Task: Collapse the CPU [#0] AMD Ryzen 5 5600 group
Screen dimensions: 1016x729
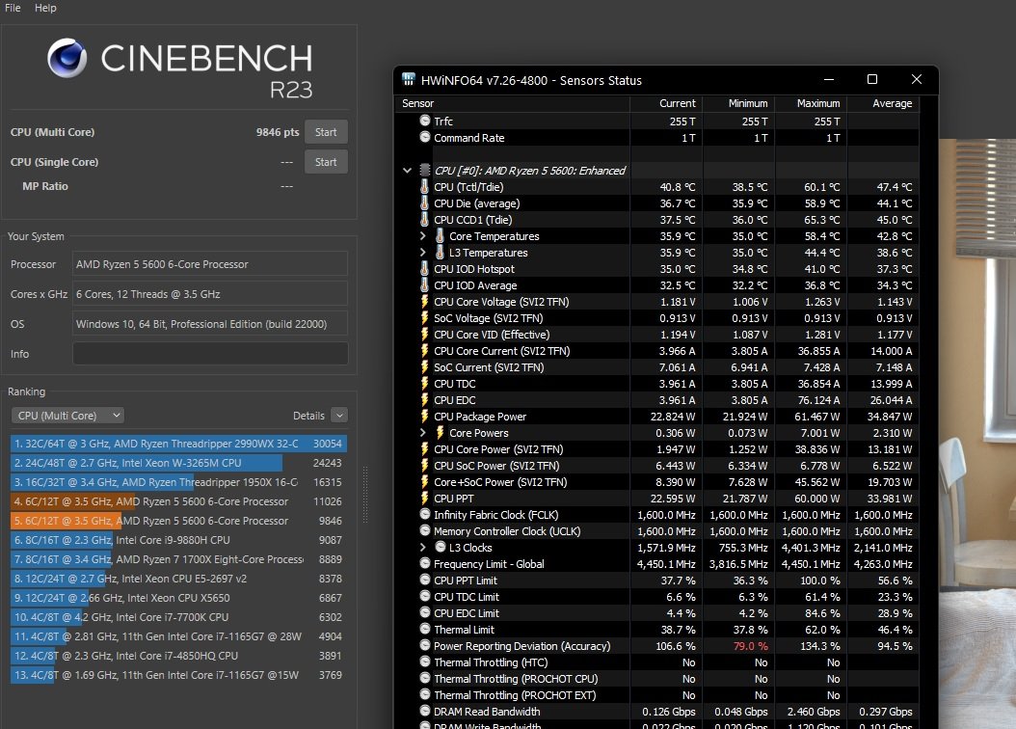Action: click(407, 171)
